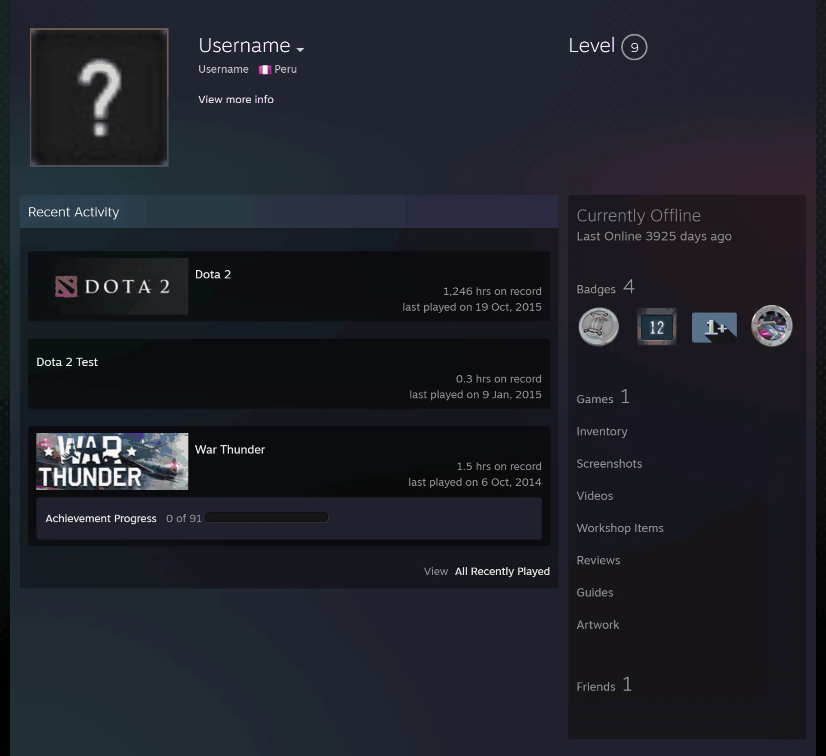Open the War Thunder title link

(230, 449)
